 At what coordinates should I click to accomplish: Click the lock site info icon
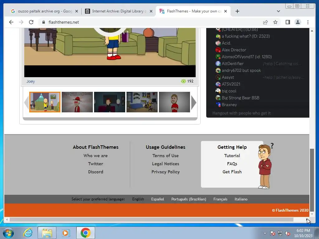43,22
